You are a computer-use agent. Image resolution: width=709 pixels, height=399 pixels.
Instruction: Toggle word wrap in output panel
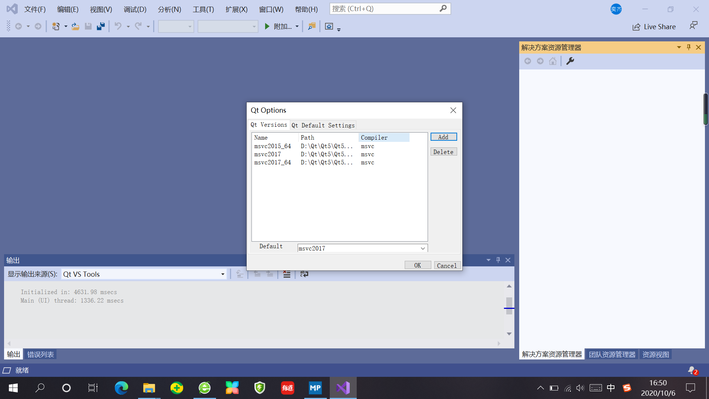pos(304,274)
